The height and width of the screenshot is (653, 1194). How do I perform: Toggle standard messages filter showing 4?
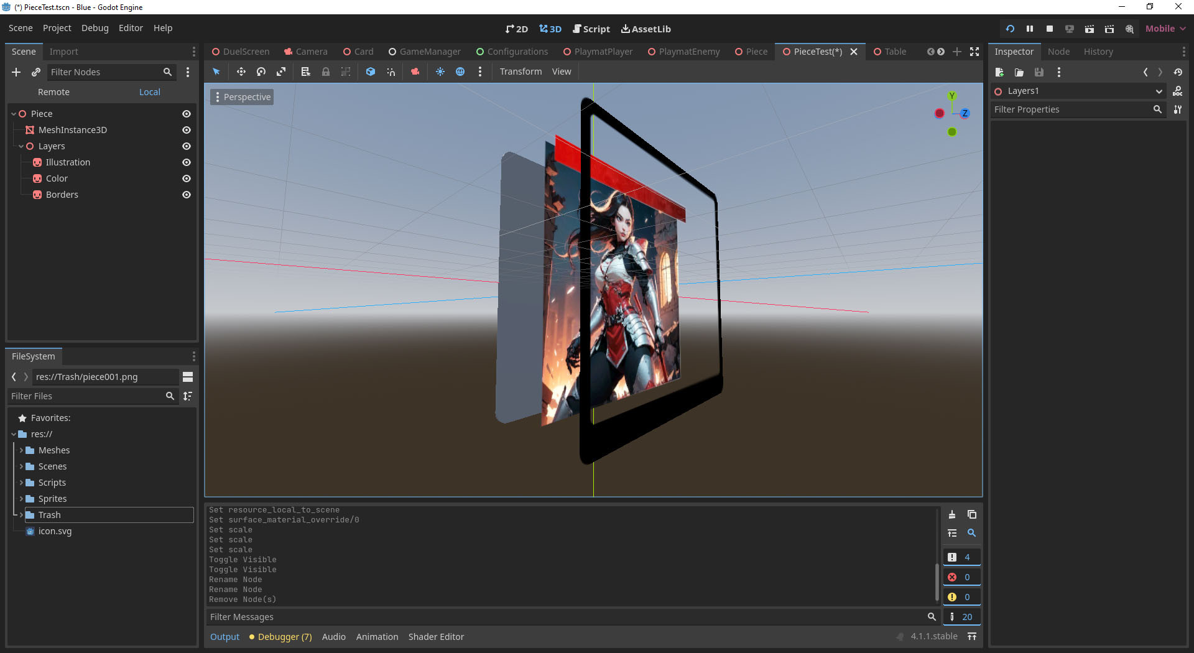click(x=961, y=557)
